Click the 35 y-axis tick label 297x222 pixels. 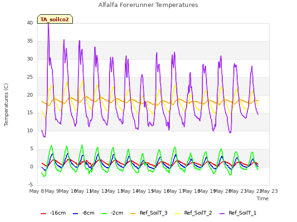pyautogui.click(x=30, y=41)
